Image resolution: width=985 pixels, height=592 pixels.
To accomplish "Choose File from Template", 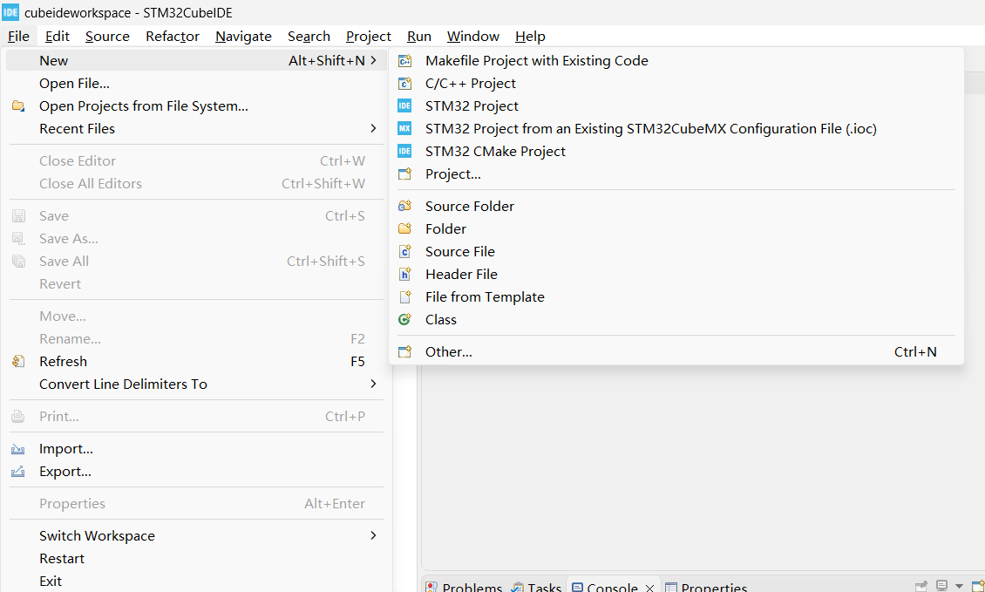I will tap(676, 296).
